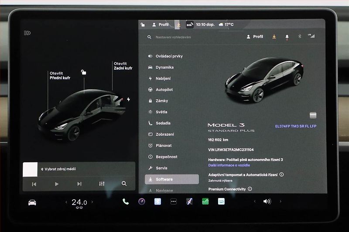Tap the unlock icon above the car
The width and height of the screenshot is (349, 232).
(x=83, y=72)
